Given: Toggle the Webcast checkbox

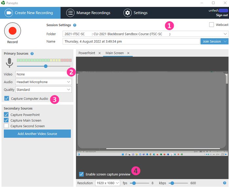Looking at the screenshot, I should (211, 25).
